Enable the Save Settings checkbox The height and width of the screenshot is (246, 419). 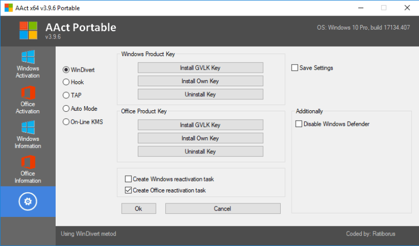click(x=295, y=68)
